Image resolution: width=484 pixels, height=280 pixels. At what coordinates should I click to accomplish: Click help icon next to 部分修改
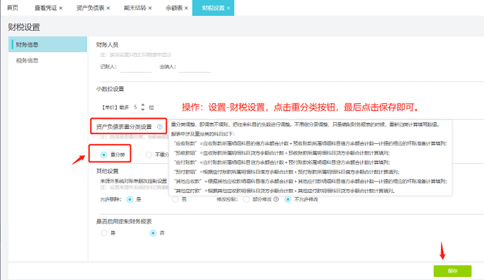click(276, 199)
